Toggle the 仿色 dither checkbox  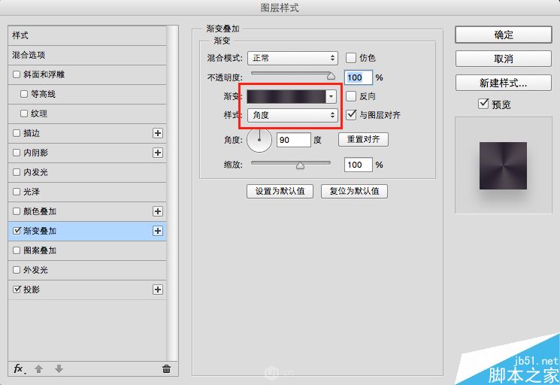coord(351,58)
